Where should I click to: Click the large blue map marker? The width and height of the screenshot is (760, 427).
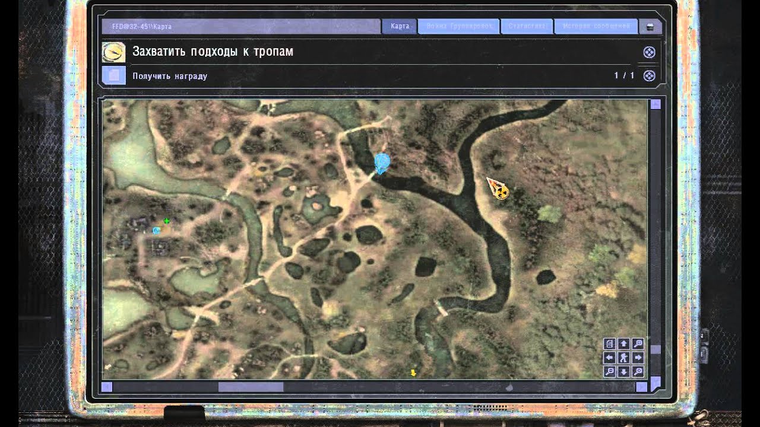(x=382, y=162)
